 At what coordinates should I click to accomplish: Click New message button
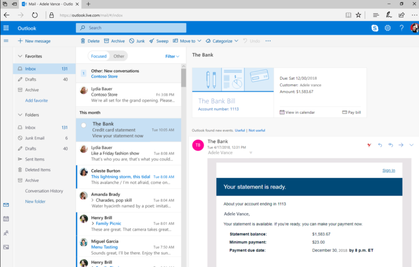[34, 41]
